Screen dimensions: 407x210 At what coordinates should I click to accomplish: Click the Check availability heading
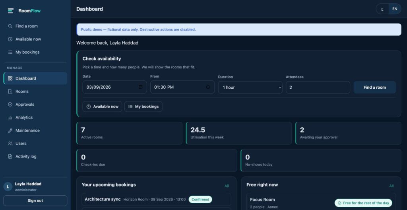pyautogui.click(x=102, y=59)
